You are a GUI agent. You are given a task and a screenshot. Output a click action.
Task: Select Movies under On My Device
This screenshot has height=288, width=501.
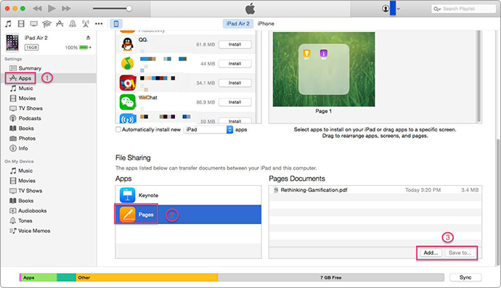pos(27,181)
